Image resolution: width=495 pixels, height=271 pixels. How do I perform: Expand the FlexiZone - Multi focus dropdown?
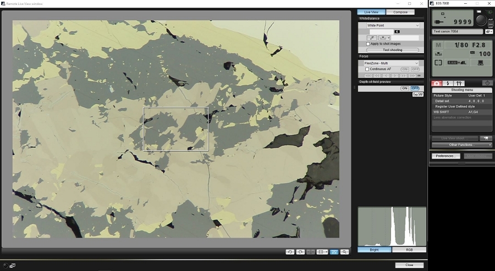pos(391,63)
